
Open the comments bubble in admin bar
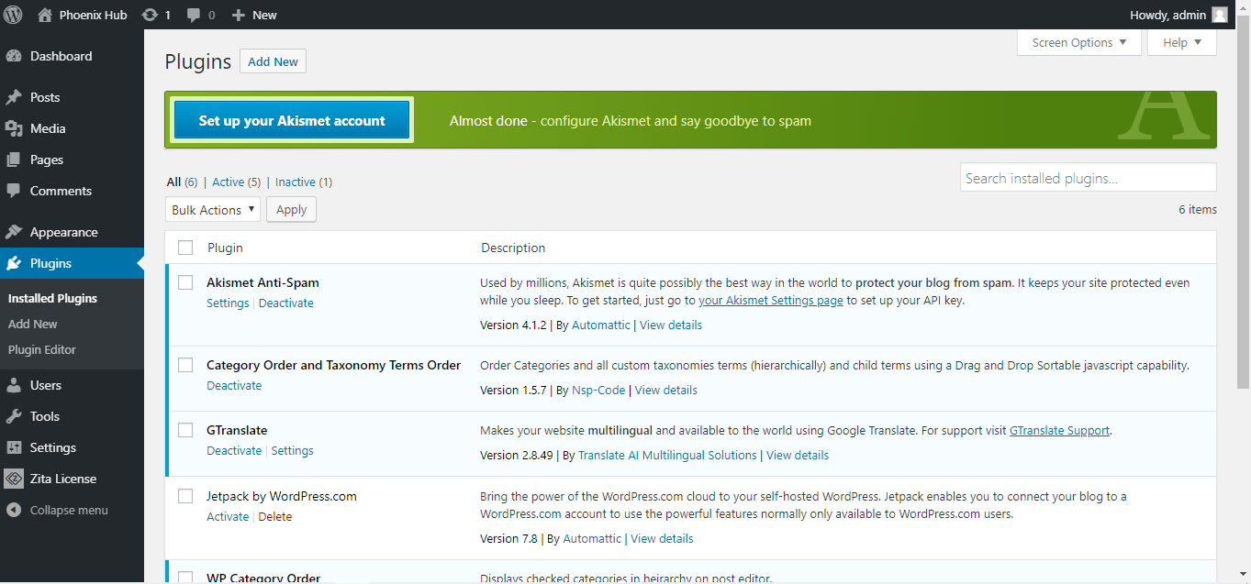(194, 15)
